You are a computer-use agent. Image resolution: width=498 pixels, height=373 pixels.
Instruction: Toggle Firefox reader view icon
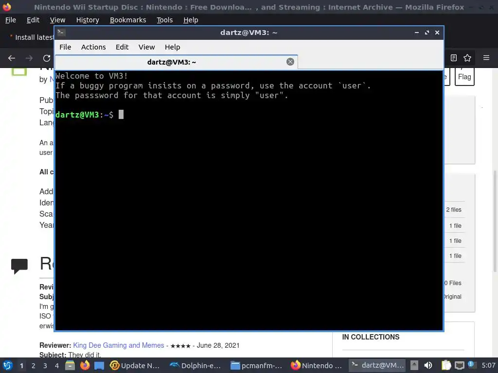pyautogui.click(x=454, y=58)
